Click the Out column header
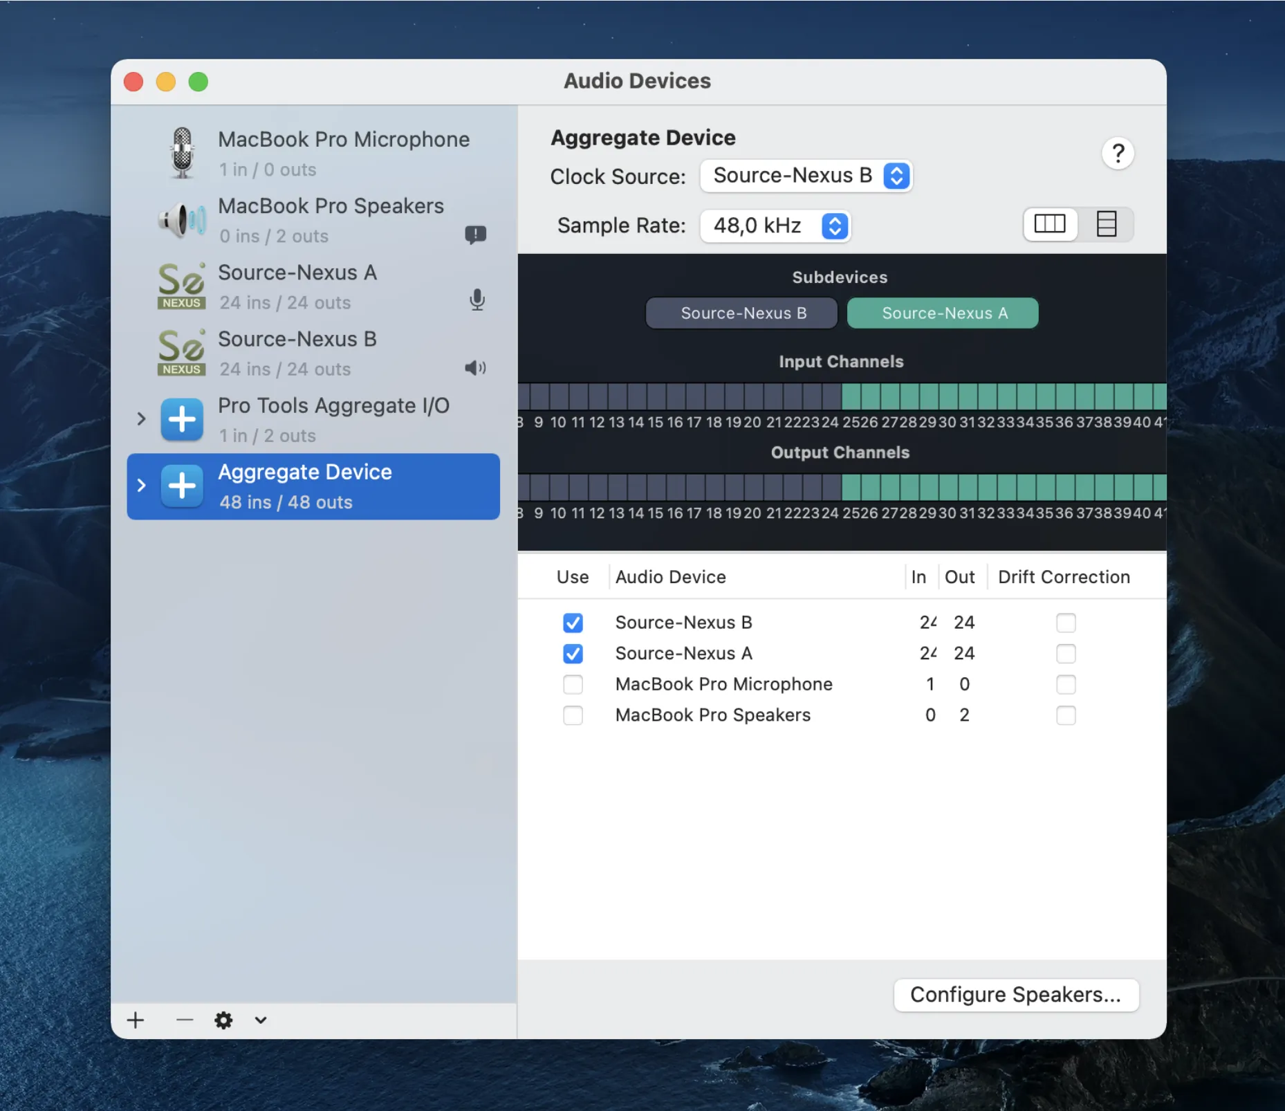Screen dimensions: 1285x1111 click(x=960, y=577)
